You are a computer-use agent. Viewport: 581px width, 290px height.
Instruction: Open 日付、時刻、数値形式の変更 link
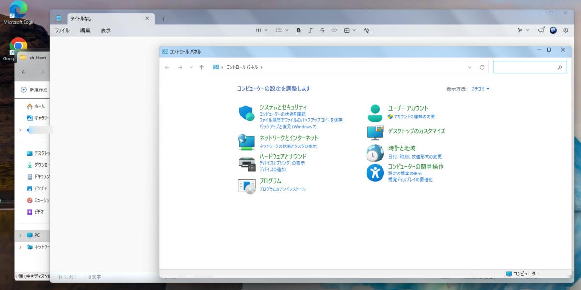(414, 156)
